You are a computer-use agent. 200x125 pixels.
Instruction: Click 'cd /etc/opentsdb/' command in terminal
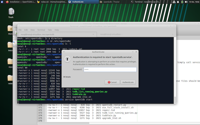60,41
